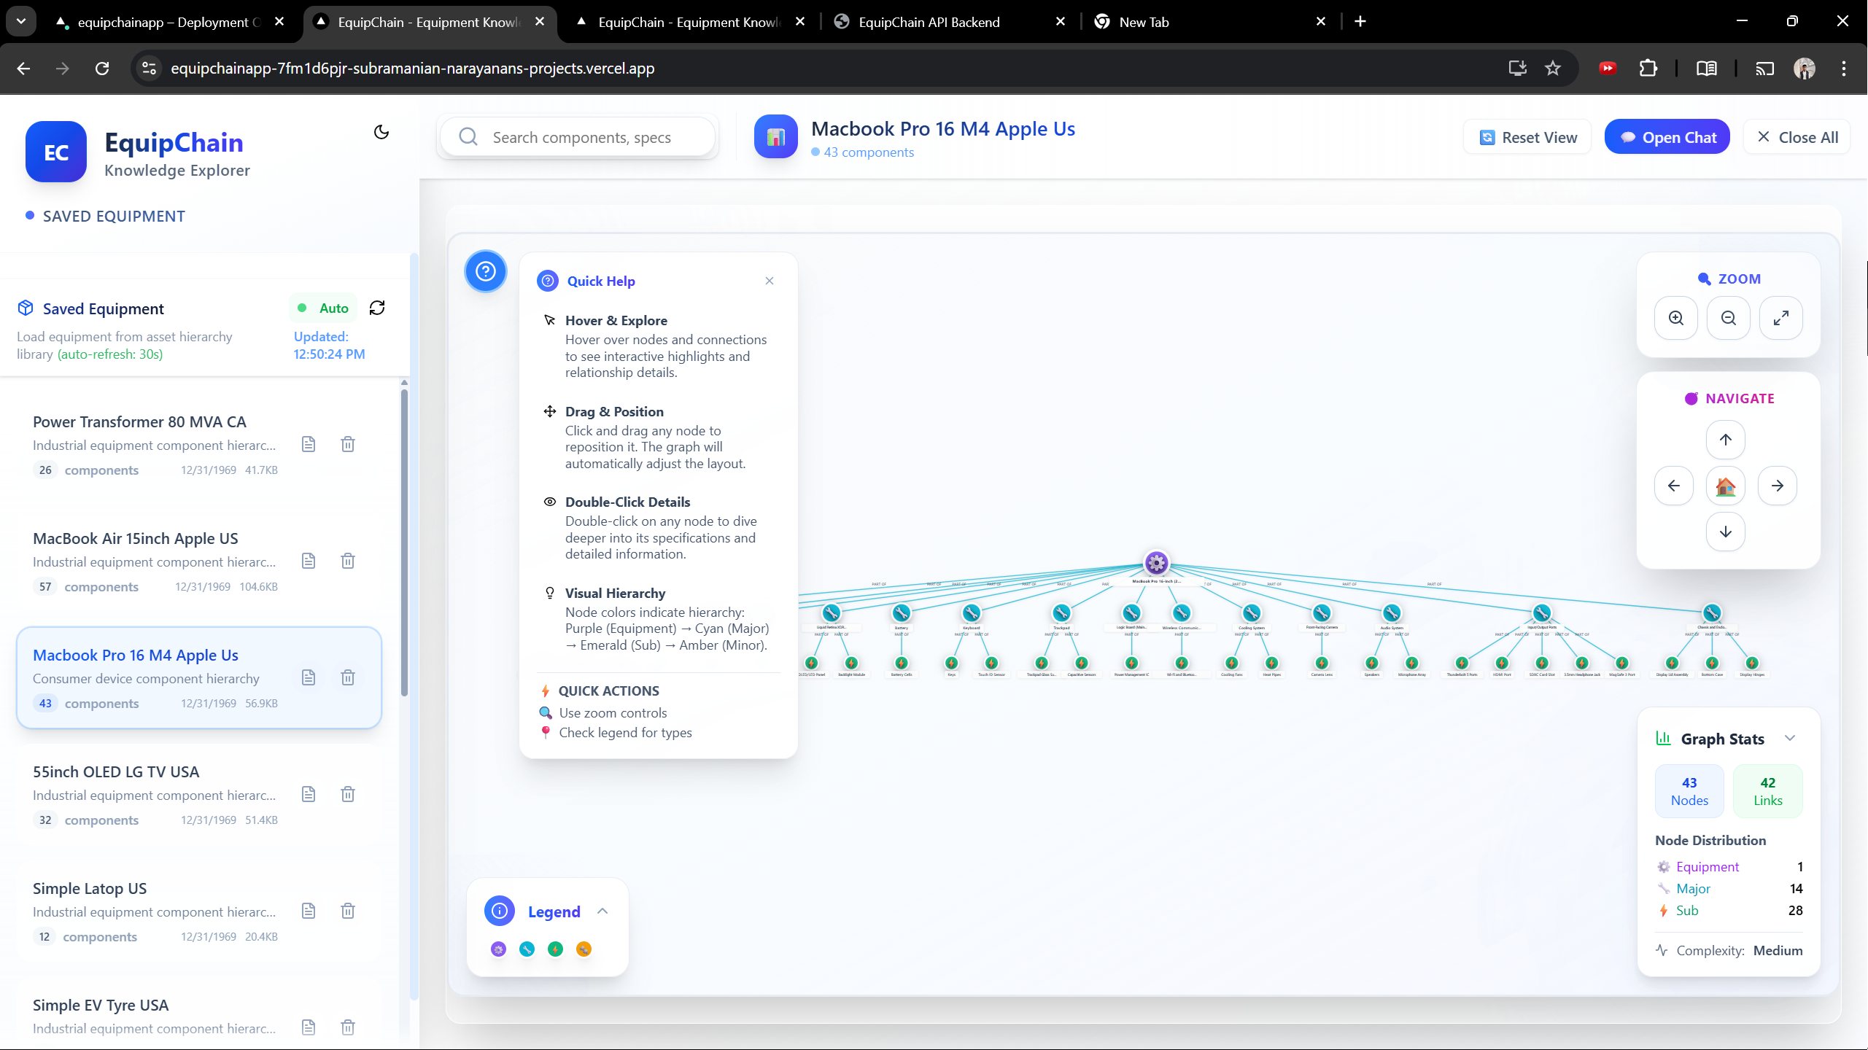Viewport: 1868px width, 1050px height.
Task: Toggle the Auto refresh indicator
Action: [x=323, y=308]
